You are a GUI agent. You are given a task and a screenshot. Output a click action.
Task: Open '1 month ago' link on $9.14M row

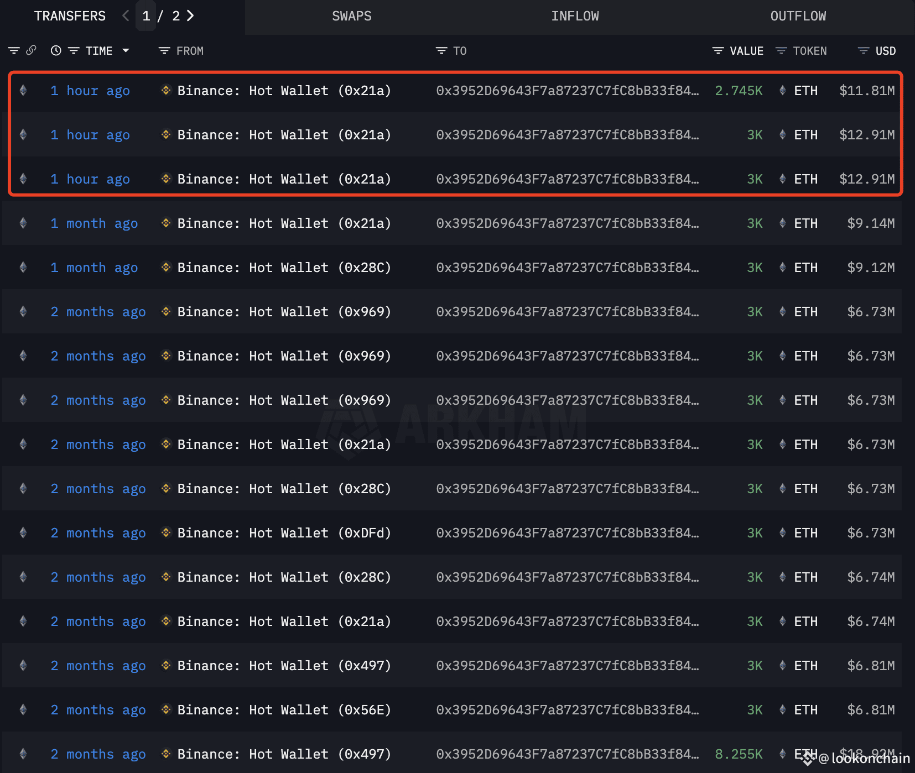coord(94,223)
